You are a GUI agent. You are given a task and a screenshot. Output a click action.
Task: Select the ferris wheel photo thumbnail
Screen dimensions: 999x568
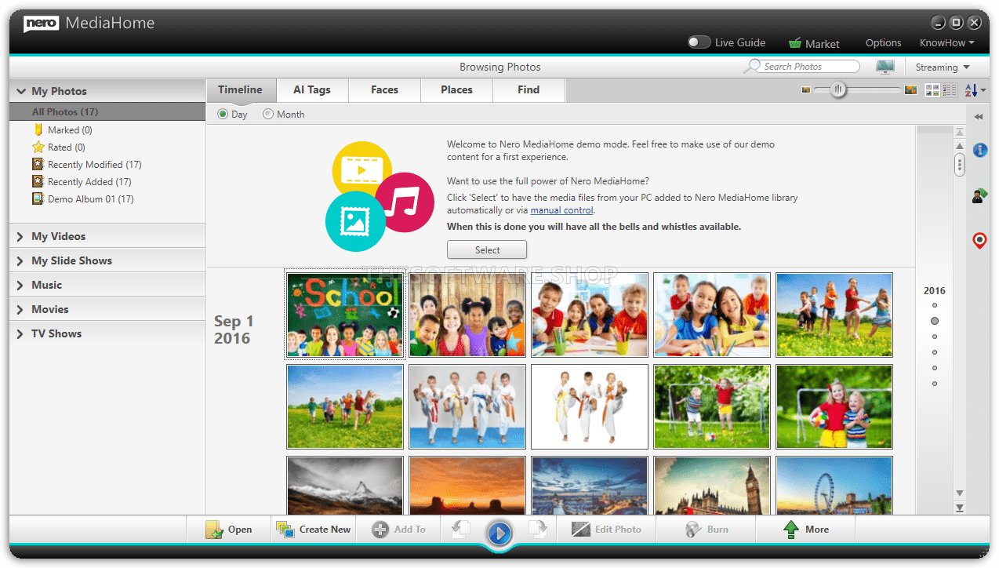click(834, 486)
